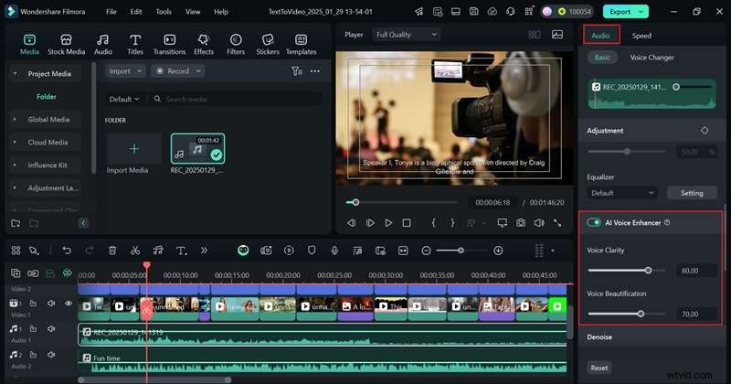This screenshot has height=384, width=731.
Task: Expand the Global Media tree item
Action: coord(15,120)
